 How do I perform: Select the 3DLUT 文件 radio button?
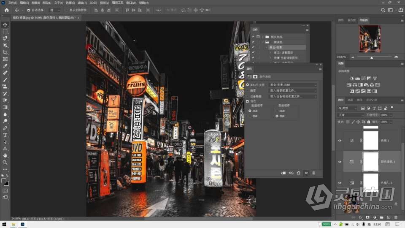click(248, 85)
